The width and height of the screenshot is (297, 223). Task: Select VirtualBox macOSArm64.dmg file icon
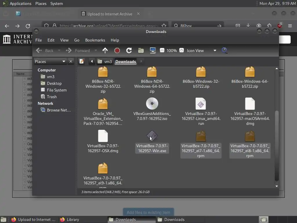(250, 104)
